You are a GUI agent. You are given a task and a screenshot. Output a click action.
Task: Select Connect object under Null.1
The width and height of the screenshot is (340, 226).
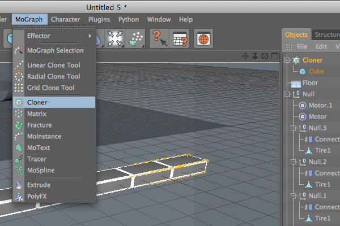click(327, 207)
